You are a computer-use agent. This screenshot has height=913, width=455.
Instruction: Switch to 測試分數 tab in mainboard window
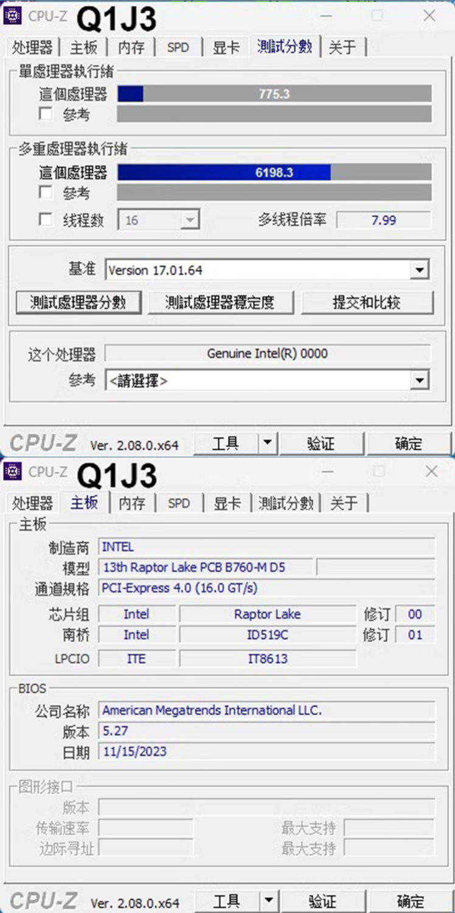click(x=286, y=503)
